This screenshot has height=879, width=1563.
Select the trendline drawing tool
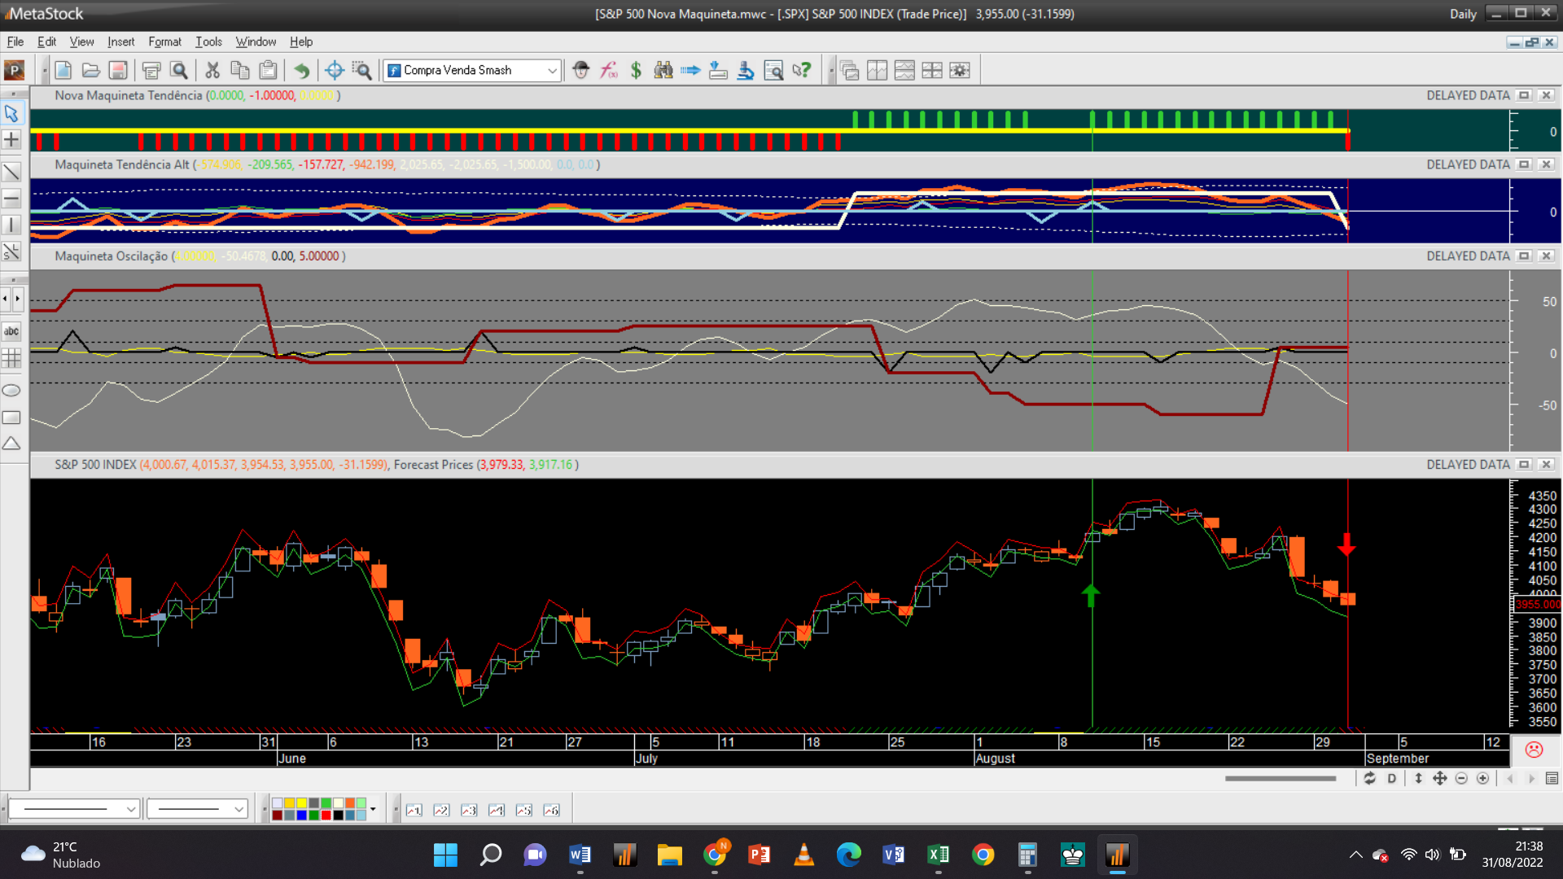[x=11, y=173]
